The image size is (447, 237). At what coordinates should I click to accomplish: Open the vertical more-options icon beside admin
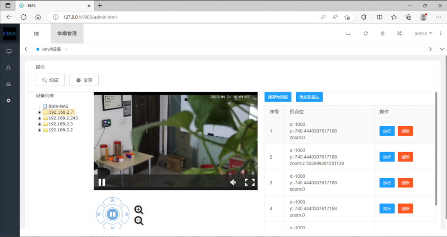[x=441, y=34]
